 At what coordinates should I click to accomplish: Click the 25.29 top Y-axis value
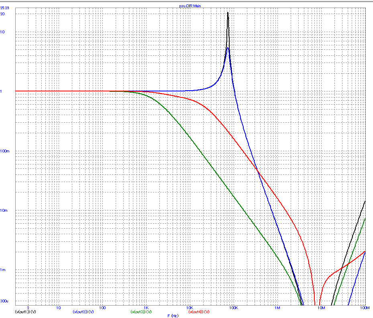tap(4, 8)
